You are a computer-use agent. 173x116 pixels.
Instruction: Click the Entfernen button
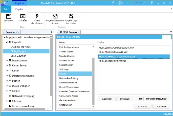click(x=125, y=99)
